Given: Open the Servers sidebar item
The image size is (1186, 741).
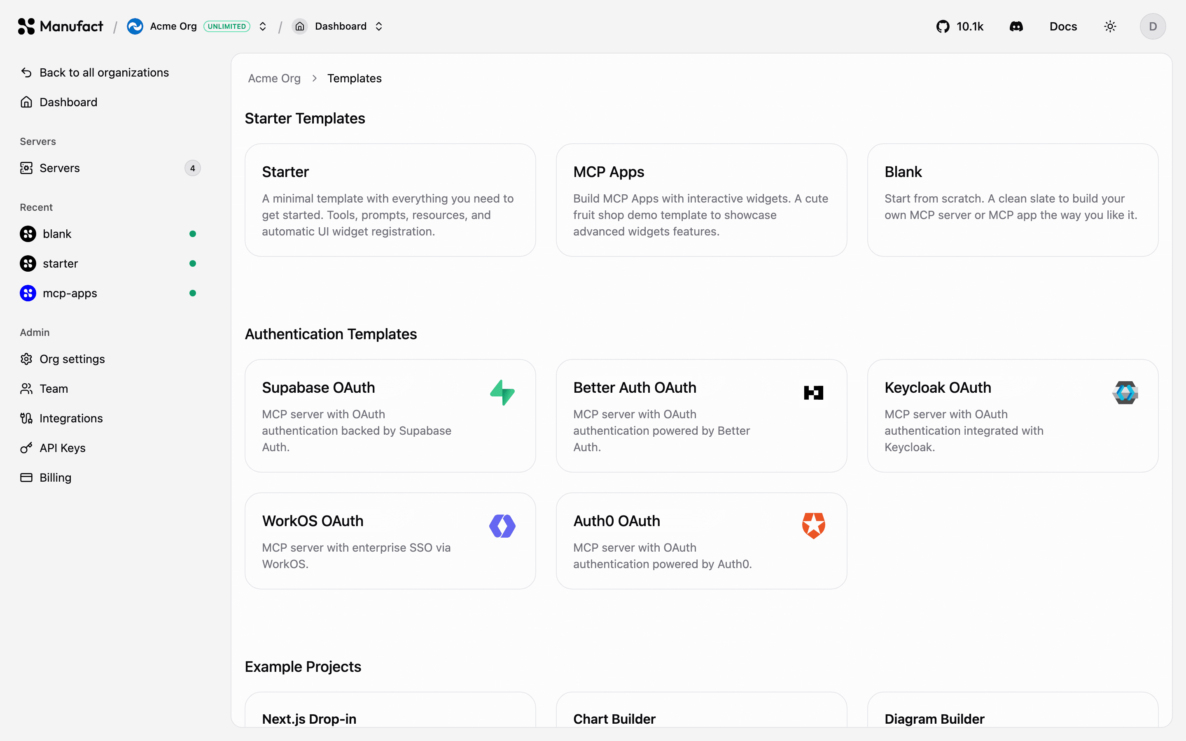Looking at the screenshot, I should [110, 168].
